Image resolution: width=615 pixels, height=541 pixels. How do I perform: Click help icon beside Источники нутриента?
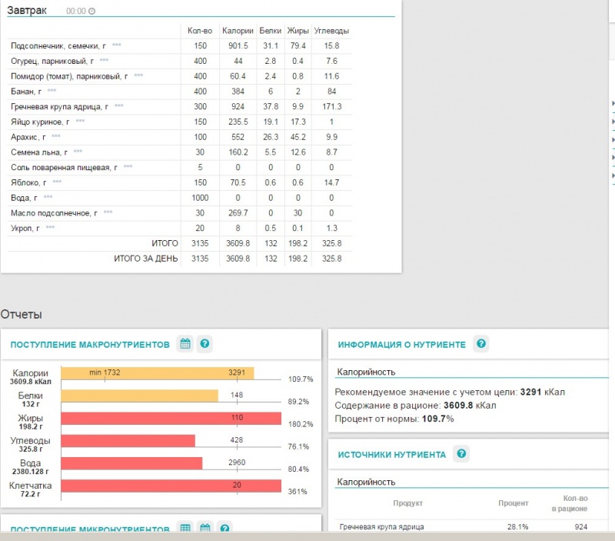460,454
